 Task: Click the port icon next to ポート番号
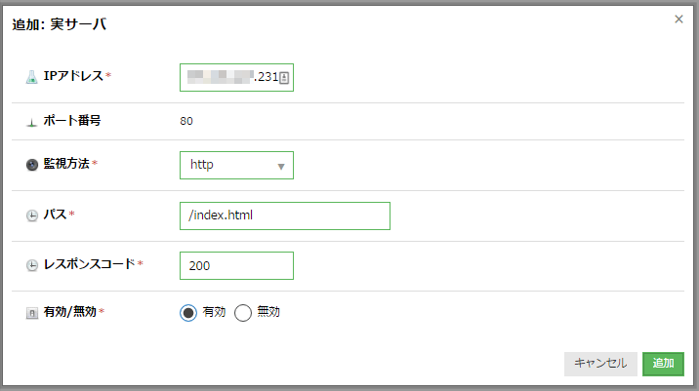click(31, 122)
